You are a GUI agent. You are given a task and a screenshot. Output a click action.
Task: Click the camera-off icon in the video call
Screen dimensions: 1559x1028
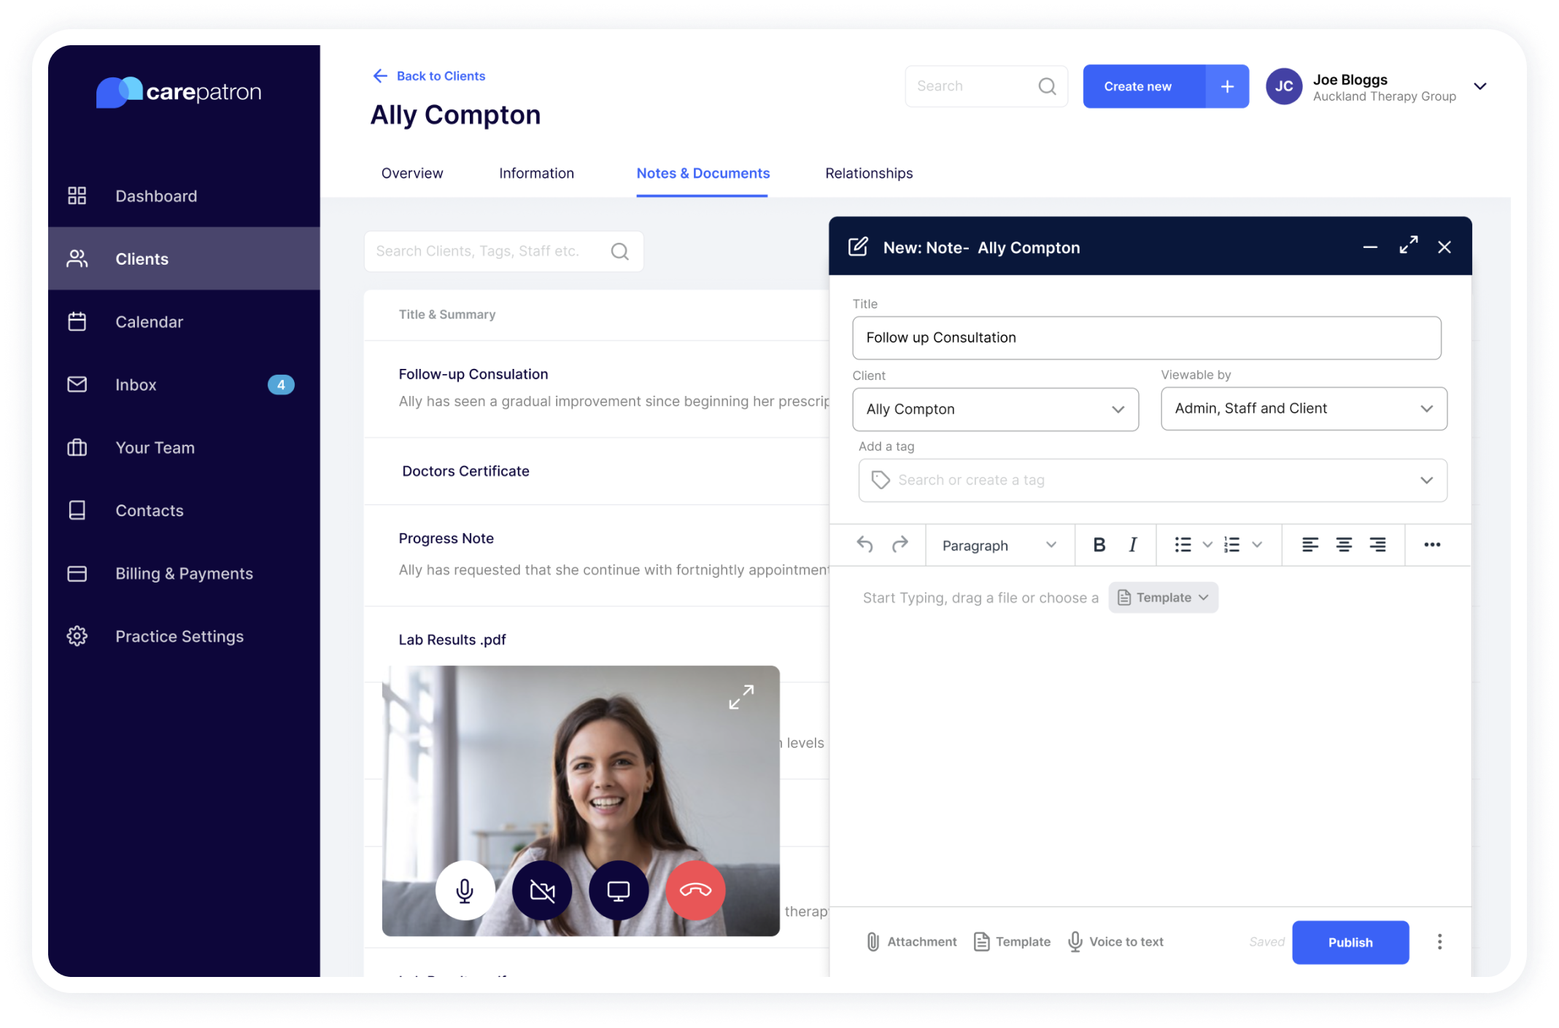pos(542,890)
